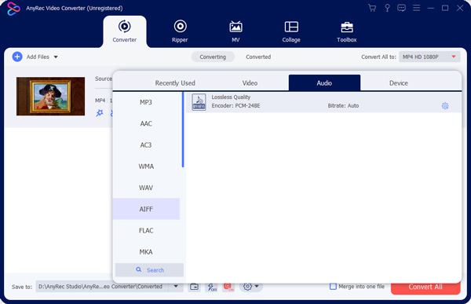Open the Ripper module
The image size is (471, 304).
[x=180, y=31]
